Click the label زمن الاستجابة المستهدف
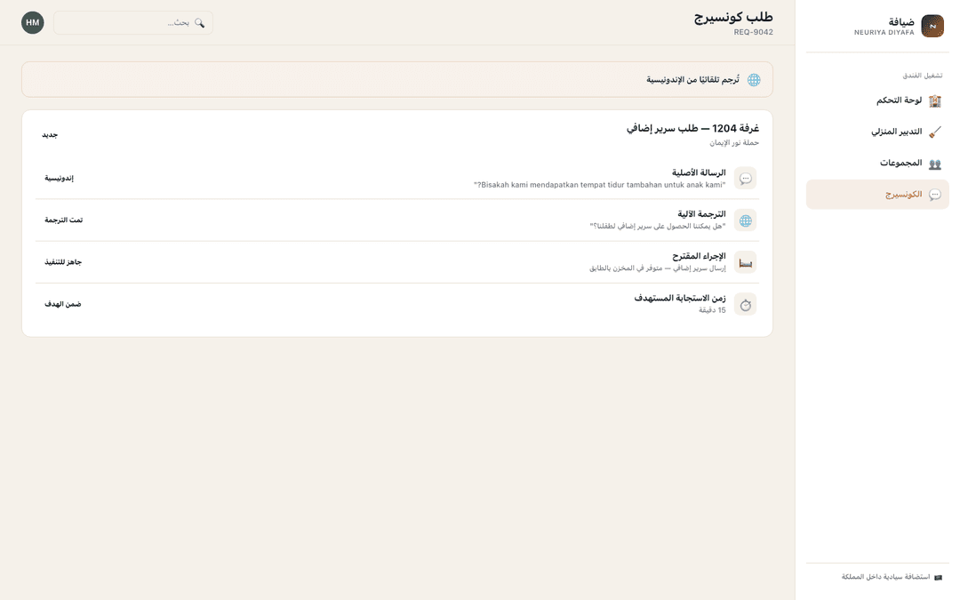This screenshot has width=960, height=600. pos(680,298)
